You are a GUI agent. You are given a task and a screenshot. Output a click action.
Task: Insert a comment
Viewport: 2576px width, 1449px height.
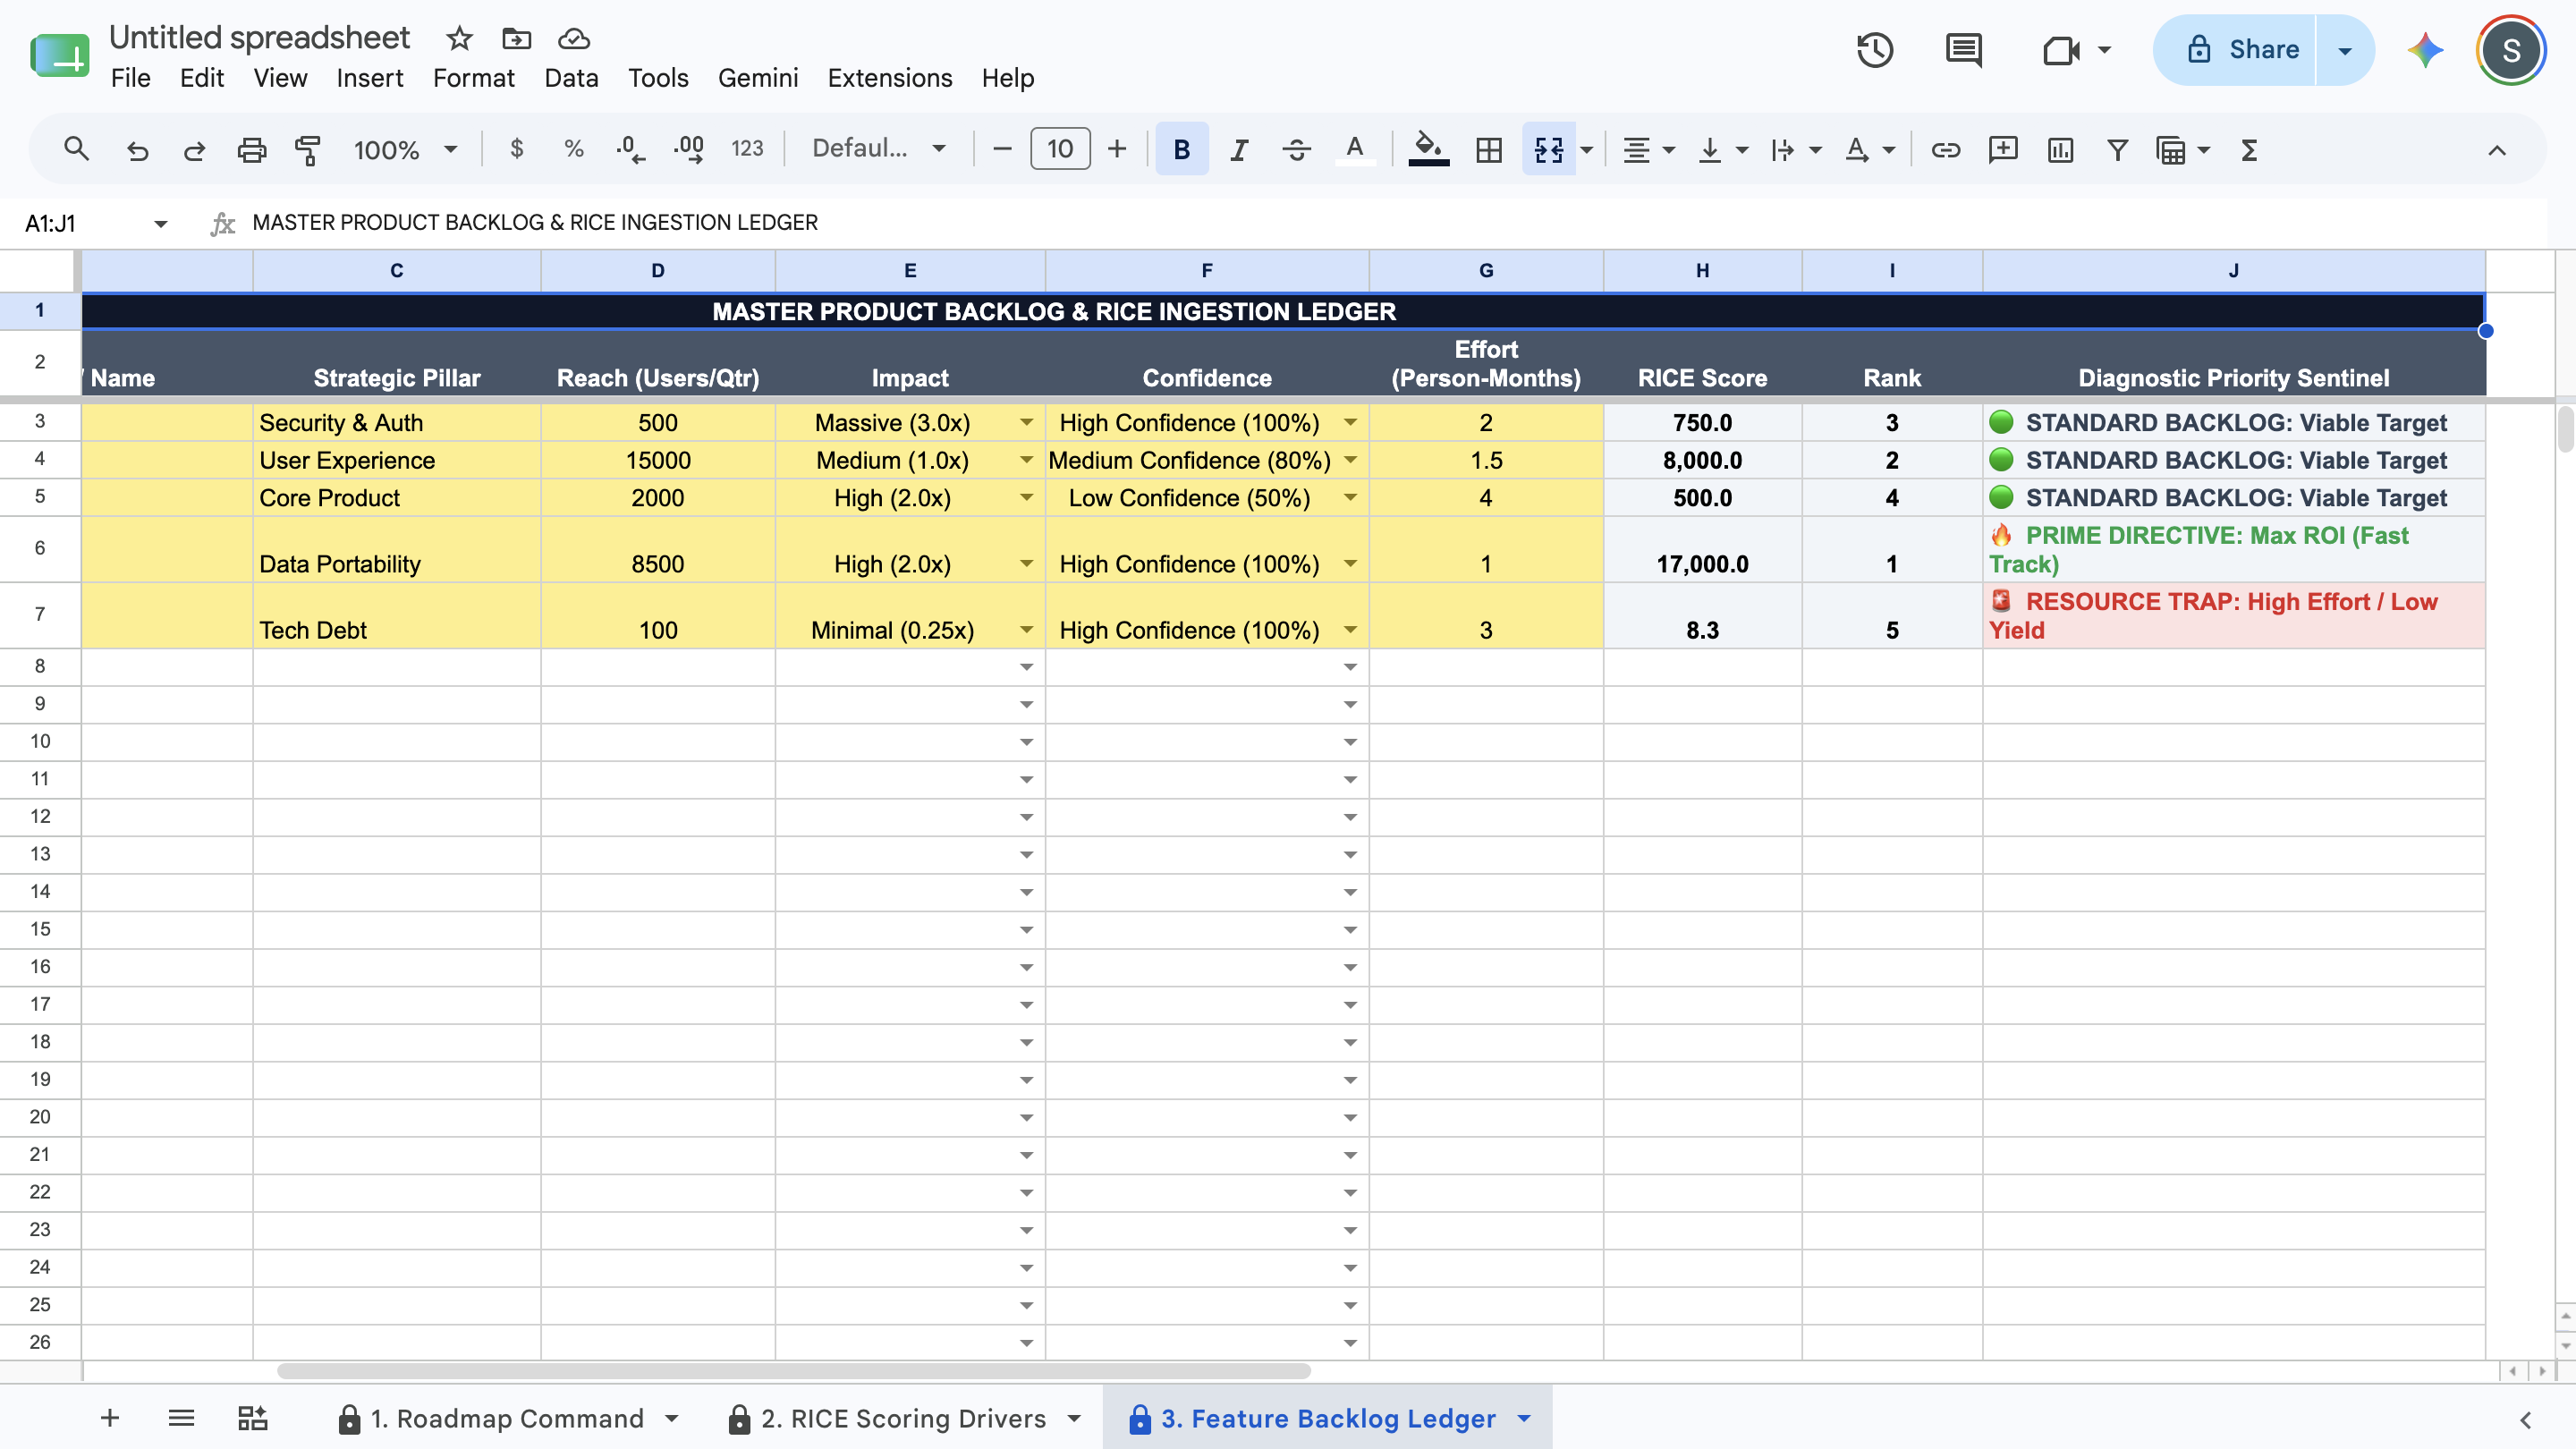point(2003,150)
